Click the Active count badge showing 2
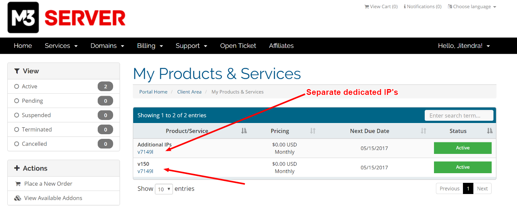The height and width of the screenshot is (216, 517). [105, 86]
